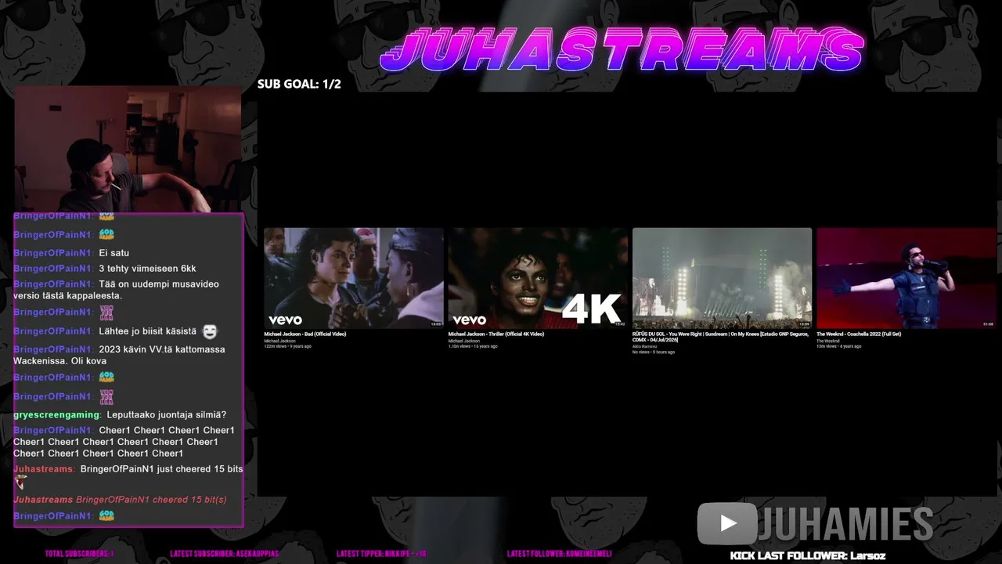Click BringerOfPainN1 username beside '3 tehty viimeiseen 6kk'
Viewport: 1002px width, 564px height.
(53, 269)
